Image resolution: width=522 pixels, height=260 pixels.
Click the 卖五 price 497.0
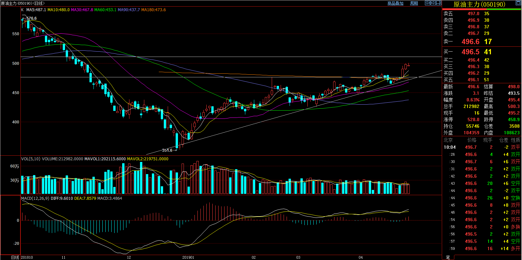coord(473,14)
